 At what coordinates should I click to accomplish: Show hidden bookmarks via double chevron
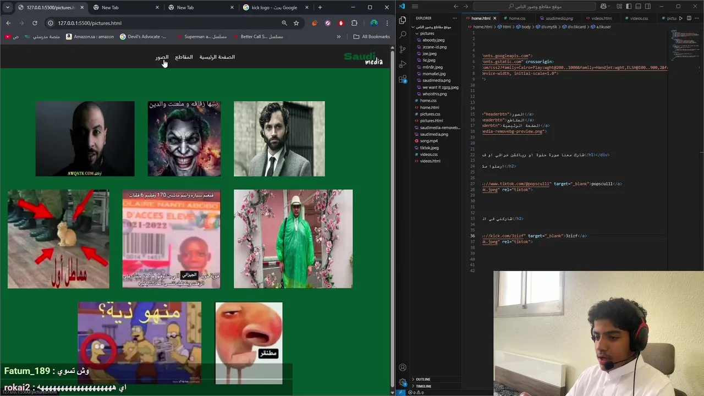point(338,37)
